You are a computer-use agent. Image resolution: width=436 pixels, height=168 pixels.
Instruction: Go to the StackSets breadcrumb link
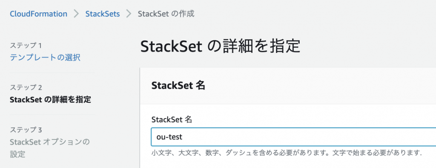[103, 14]
